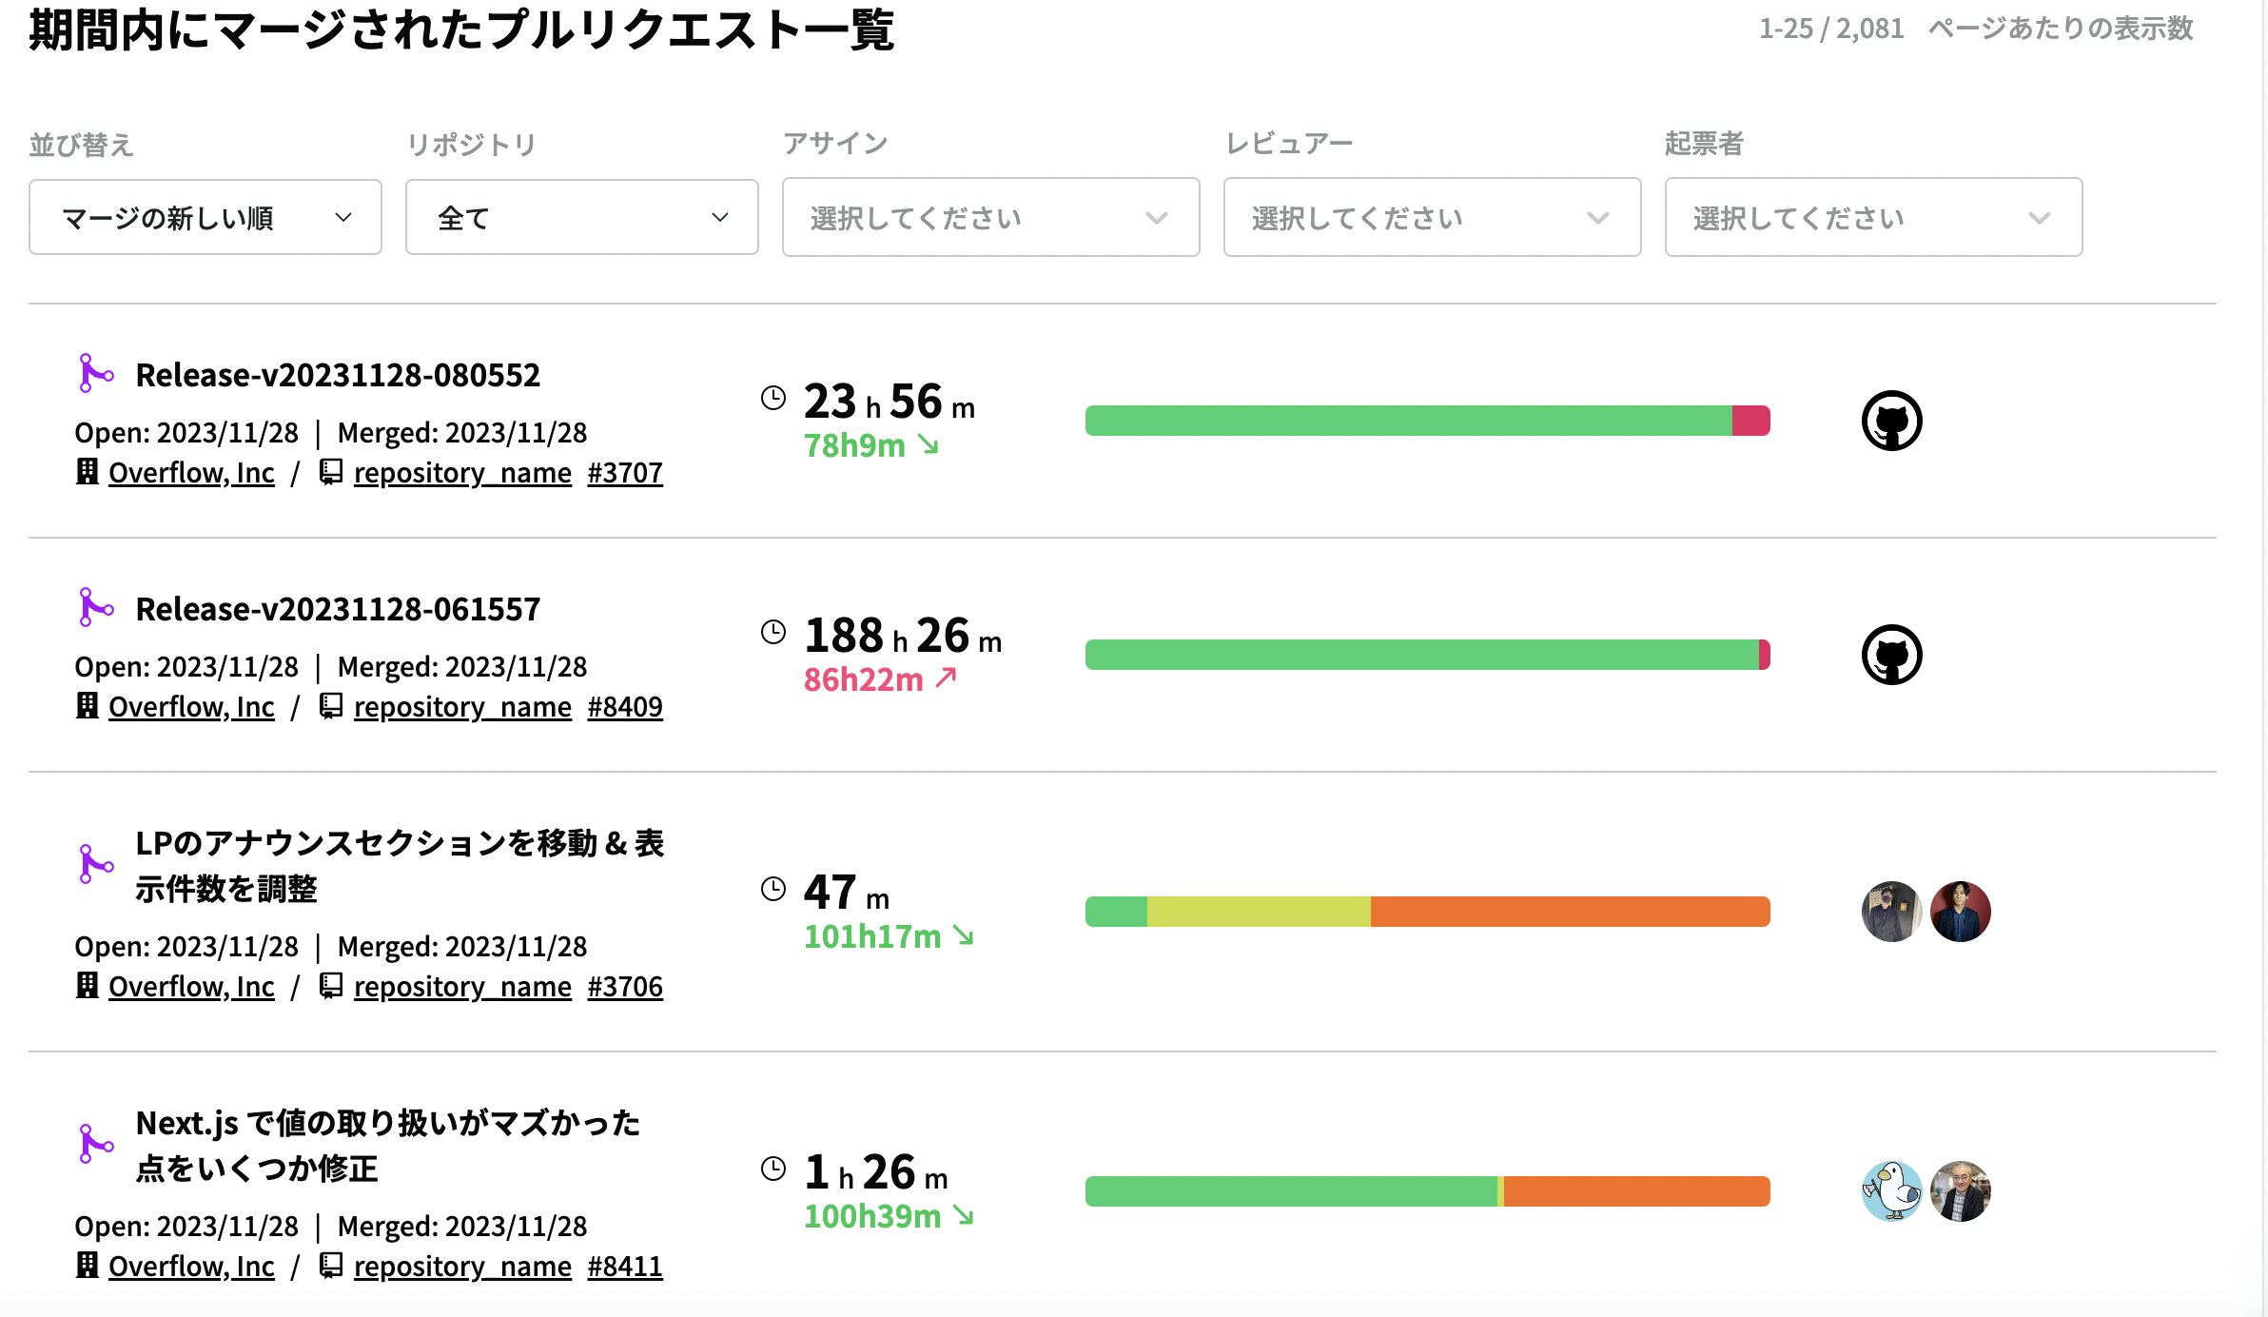The width and height of the screenshot is (2268, 1317).
Task: Click orange segment of 47 m progress bar
Action: pos(1570,912)
